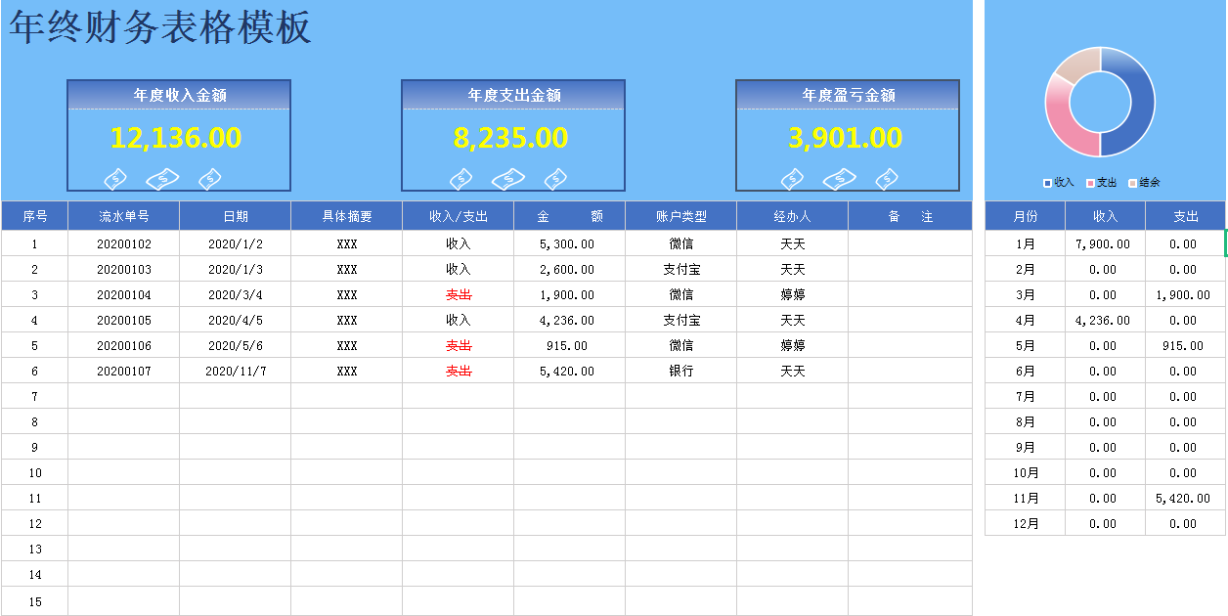The width and height of the screenshot is (1228, 616).
Task: Click the 金额 column header
Action: click(x=570, y=216)
